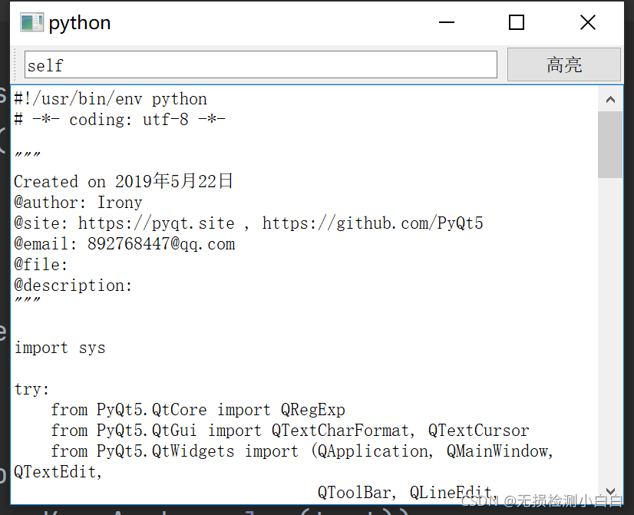This screenshot has width=634, height=515.
Task: Click the python window app icon
Action: [31, 22]
